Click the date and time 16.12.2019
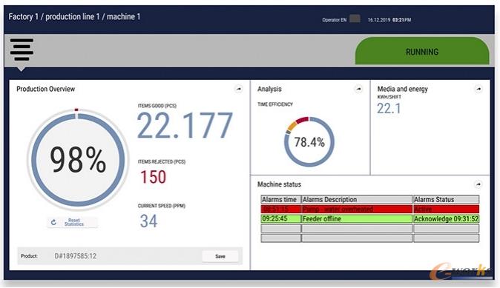 389,20
